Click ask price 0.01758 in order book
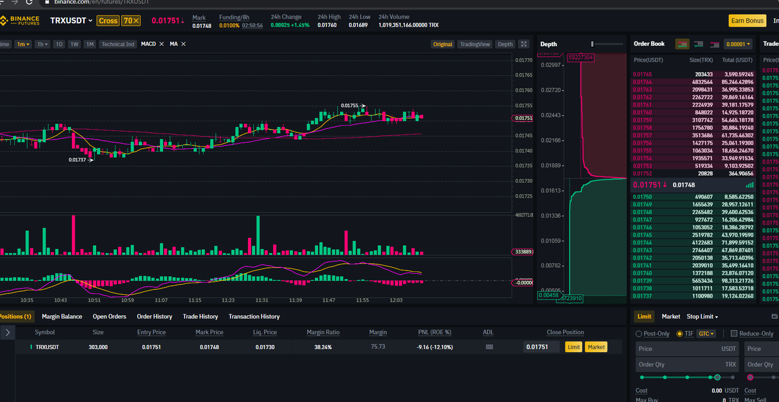 tap(641, 128)
